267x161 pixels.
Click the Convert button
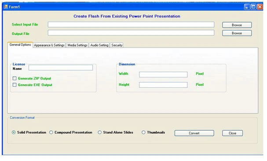pos(194,133)
